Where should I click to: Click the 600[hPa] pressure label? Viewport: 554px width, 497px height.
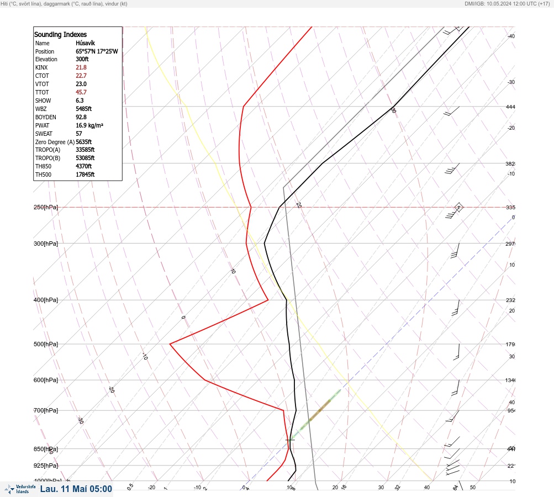click(x=46, y=380)
